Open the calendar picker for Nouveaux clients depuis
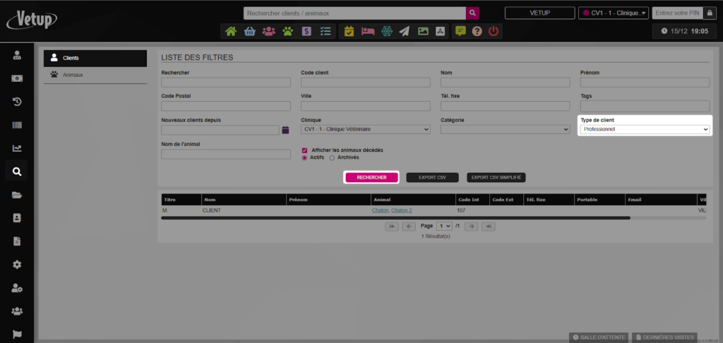 (x=285, y=130)
